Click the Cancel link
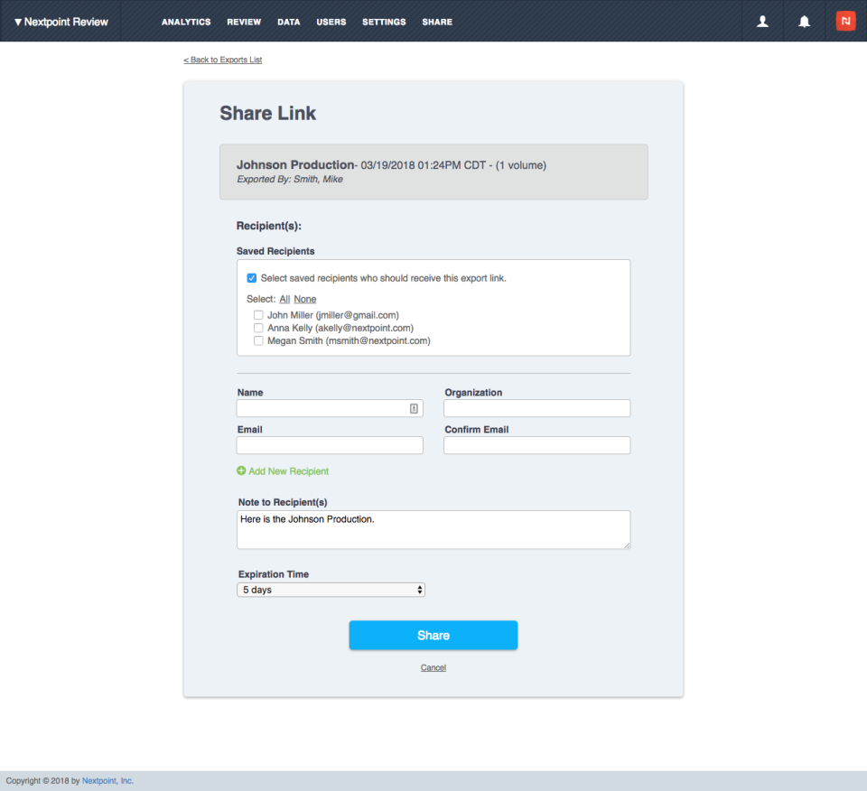867x791 pixels. (x=433, y=667)
